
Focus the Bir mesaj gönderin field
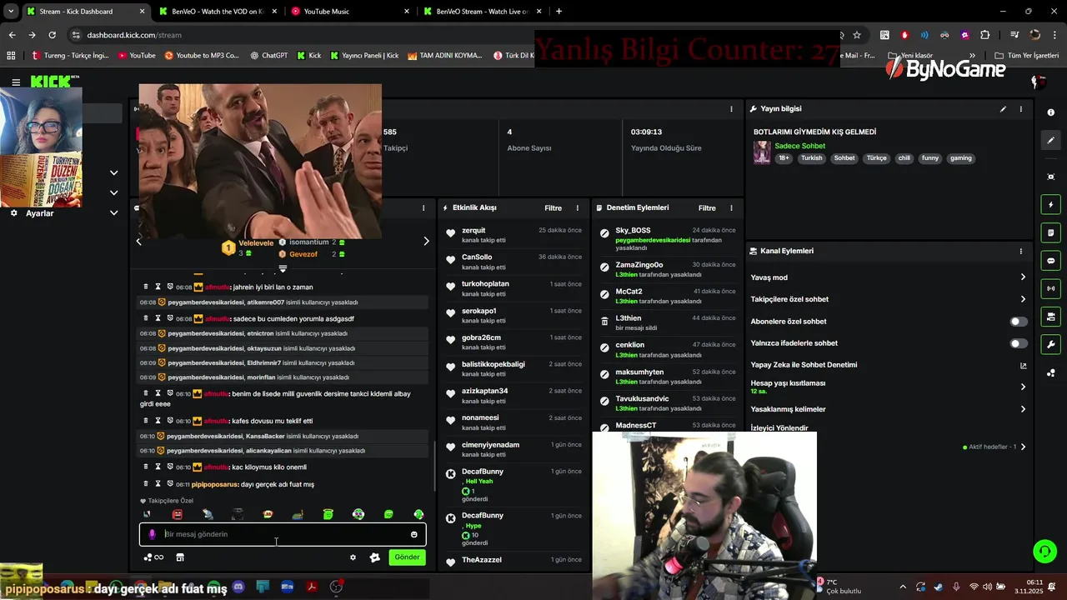point(282,534)
